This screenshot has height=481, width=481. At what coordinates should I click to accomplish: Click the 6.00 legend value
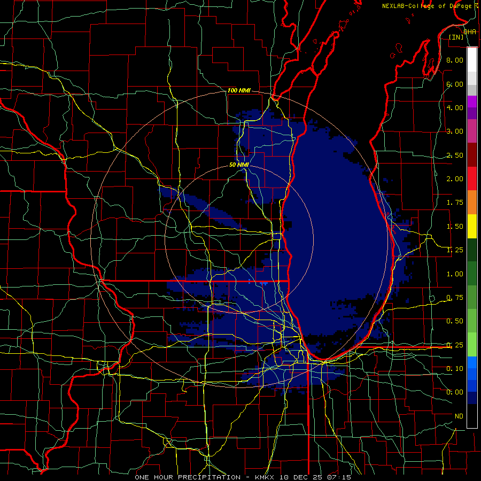(454, 84)
